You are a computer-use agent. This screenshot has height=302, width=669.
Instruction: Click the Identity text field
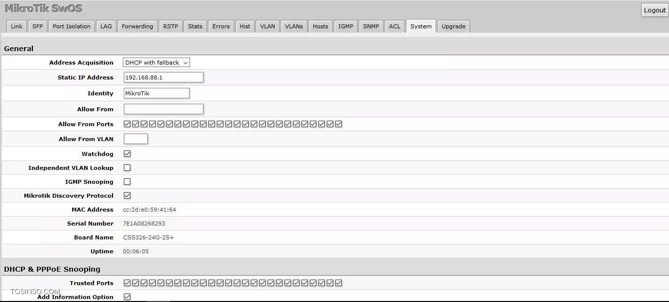(x=156, y=93)
